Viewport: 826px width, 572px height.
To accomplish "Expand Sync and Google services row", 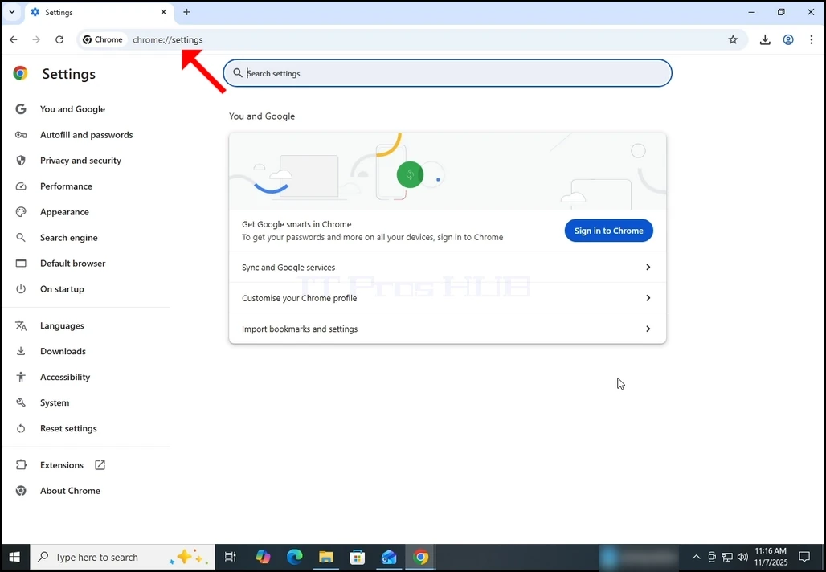I will coord(448,267).
